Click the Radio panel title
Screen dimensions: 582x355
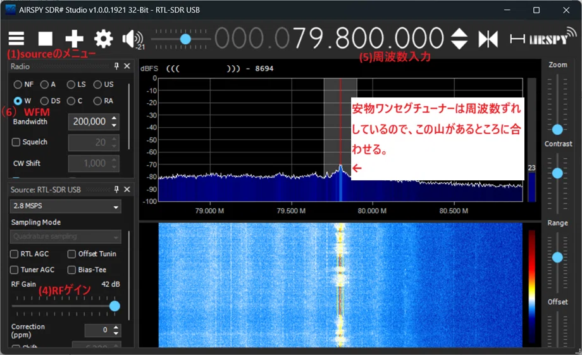coord(20,66)
